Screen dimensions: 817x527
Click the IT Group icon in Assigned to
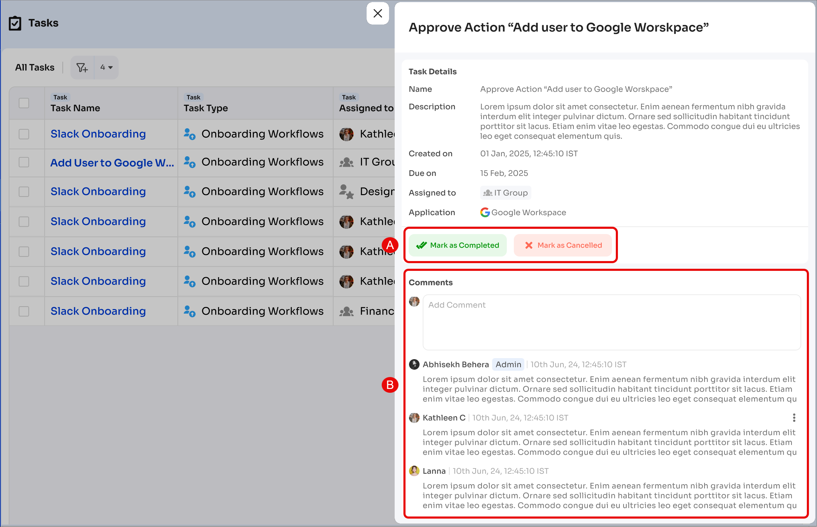pos(488,193)
